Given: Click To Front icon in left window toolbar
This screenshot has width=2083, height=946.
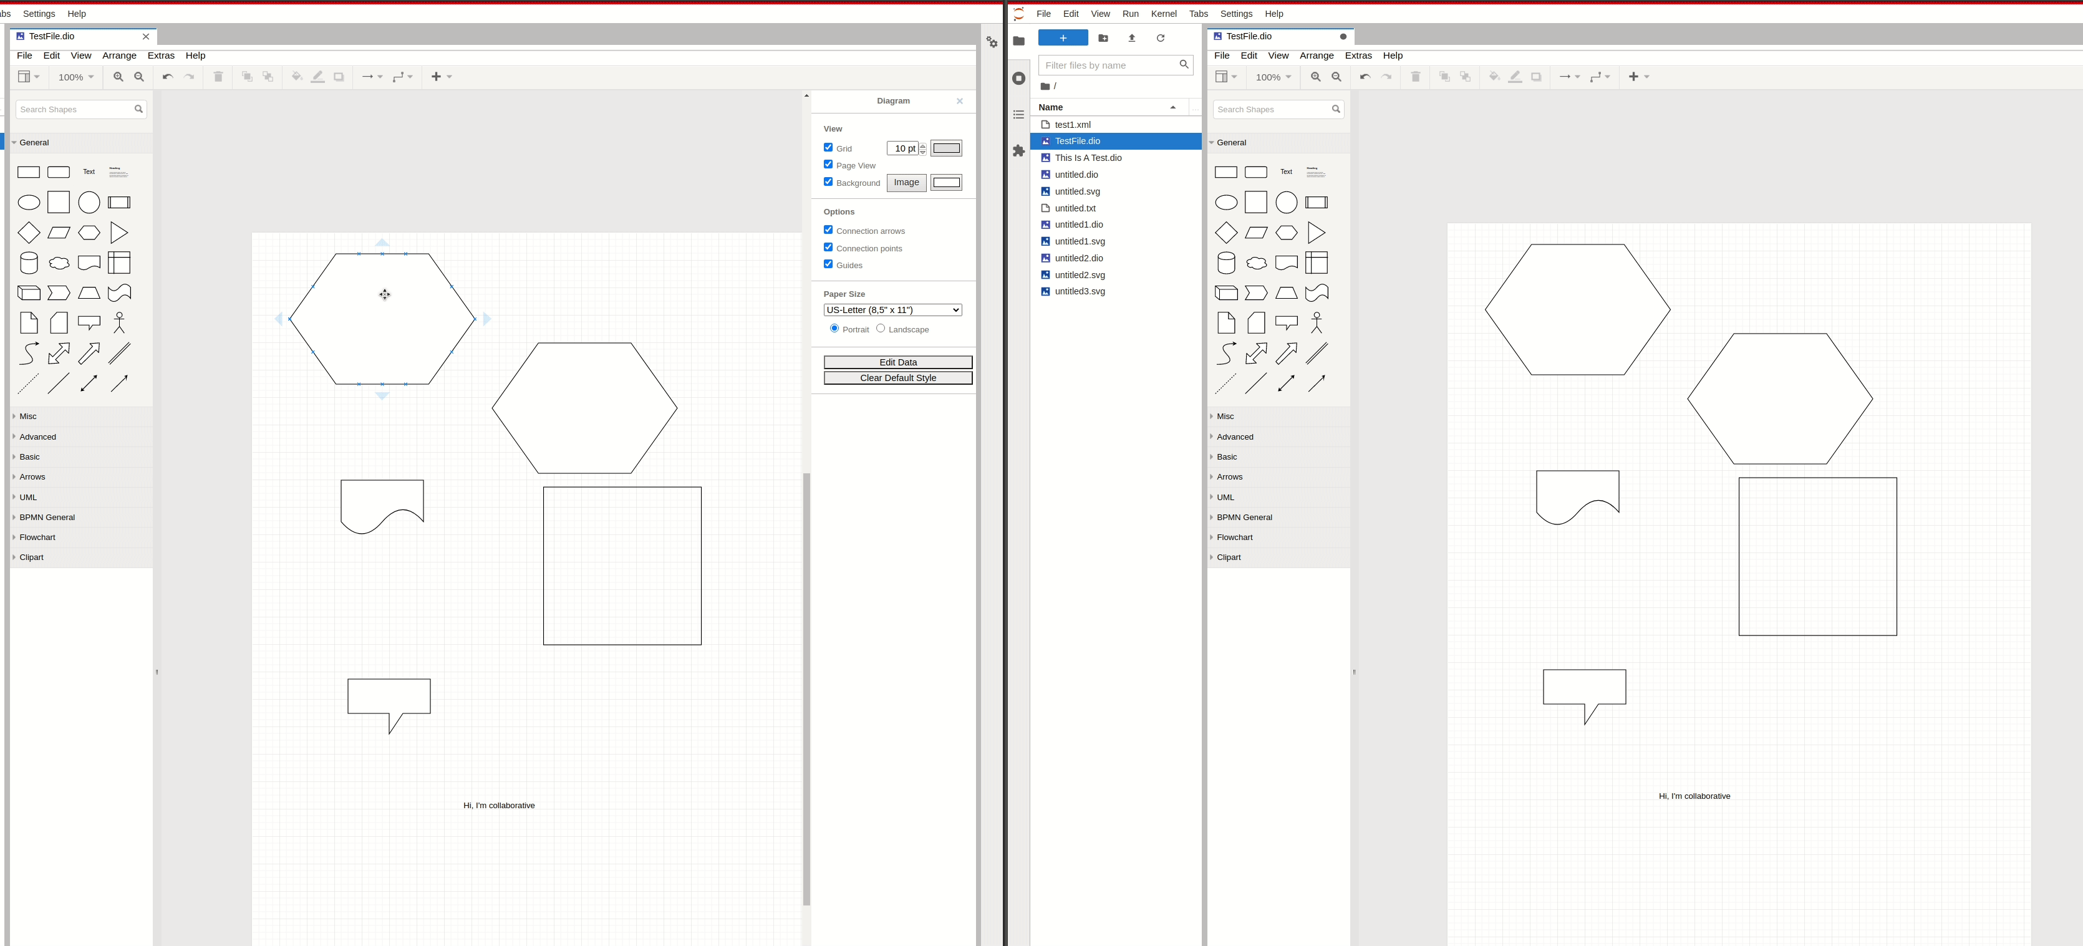Looking at the screenshot, I should pyautogui.click(x=246, y=77).
